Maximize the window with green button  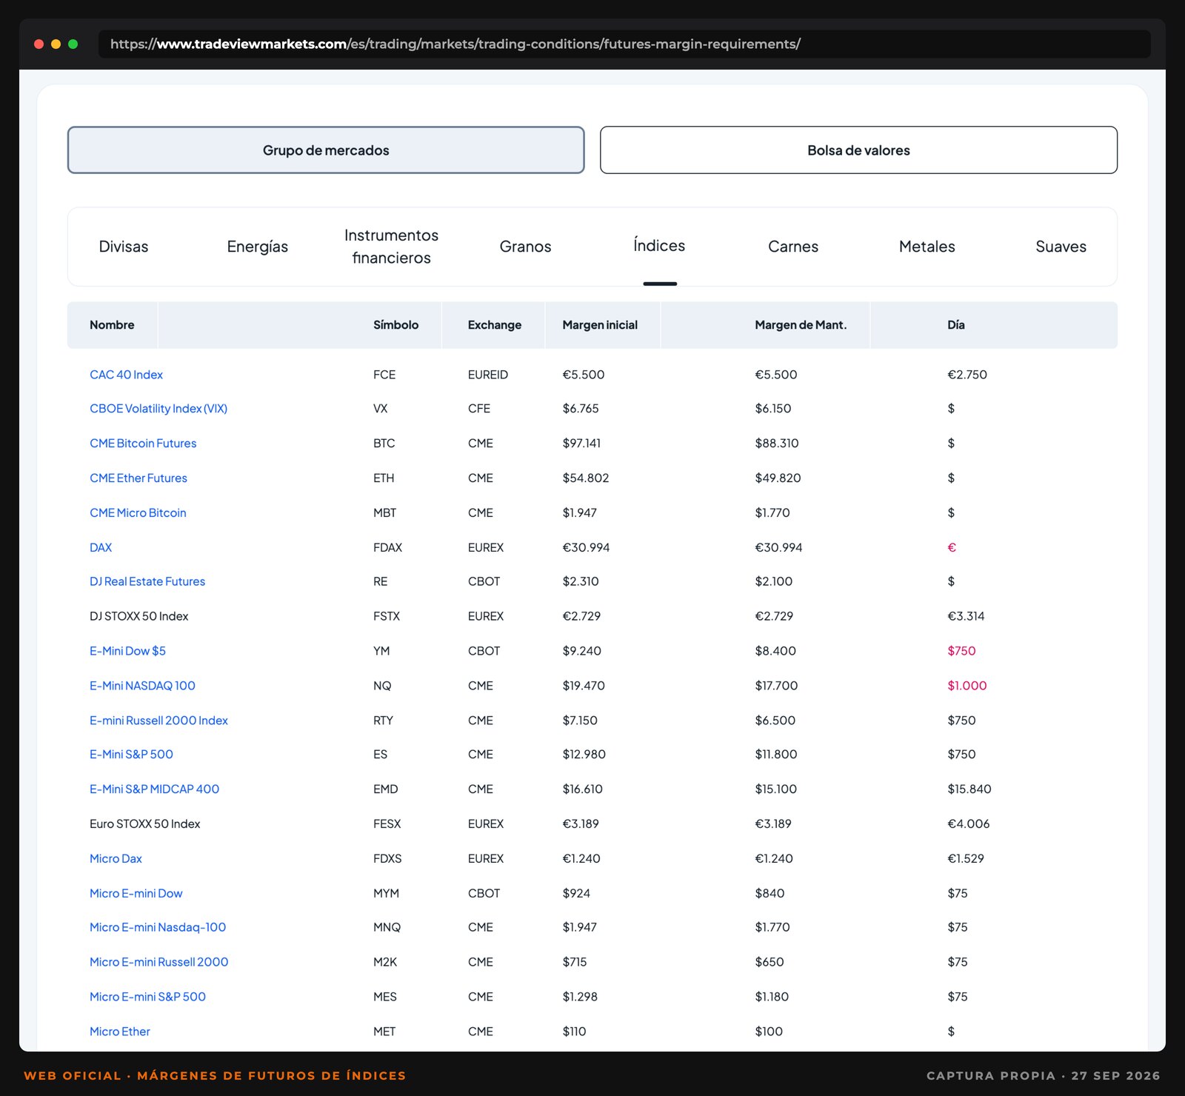click(73, 44)
